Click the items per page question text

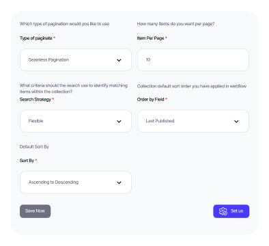coord(175,24)
